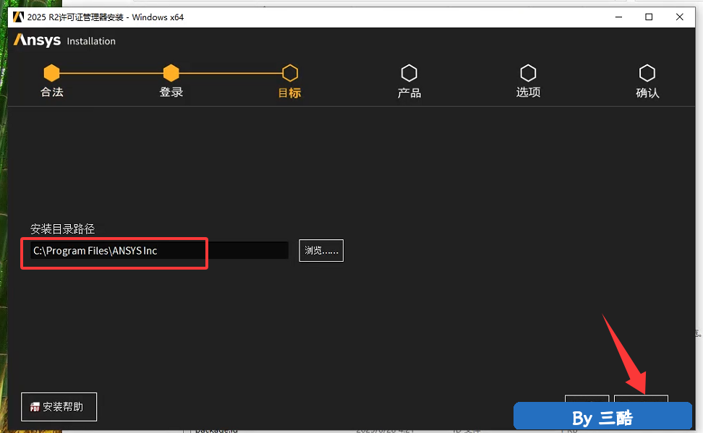Click the 确认 step hexagon
703x433 pixels.
[647, 72]
